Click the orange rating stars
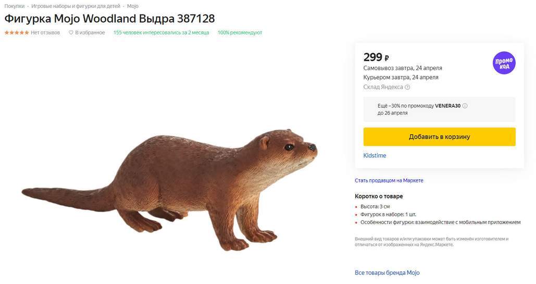Screen dimensions: 536x284 (17, 33)
